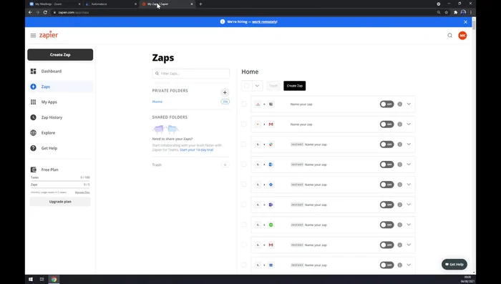Show info for the green circle app zap
501x284 pixels.
point(399,225)
